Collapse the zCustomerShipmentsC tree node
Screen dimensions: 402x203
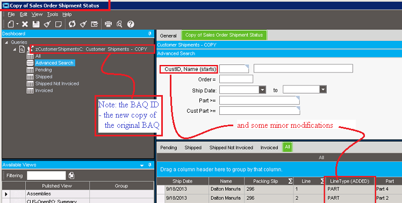pos(15,49)
